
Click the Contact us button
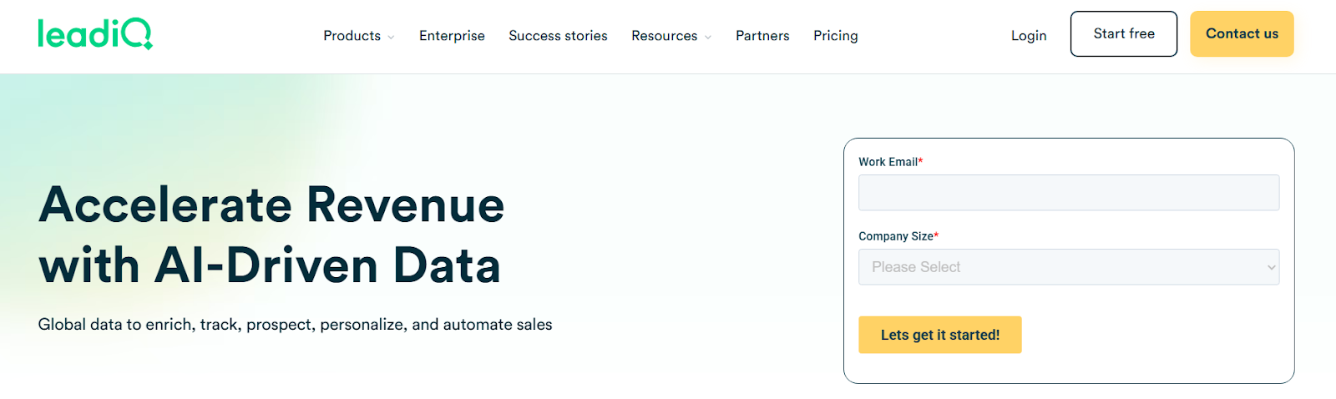1242,33
